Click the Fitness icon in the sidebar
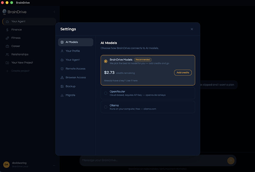 [7, 38]
